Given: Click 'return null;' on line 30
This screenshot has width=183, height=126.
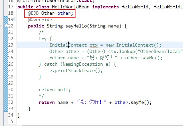Looking at the screenshot, I should 54,90.
